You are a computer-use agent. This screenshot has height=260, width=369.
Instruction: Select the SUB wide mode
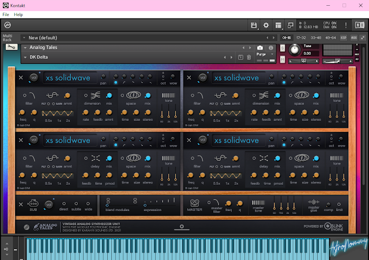[x=88, y=204]
